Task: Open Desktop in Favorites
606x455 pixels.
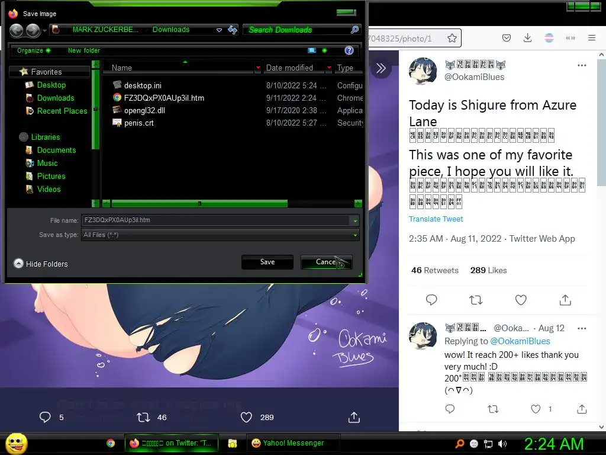Action: [51, 85]
